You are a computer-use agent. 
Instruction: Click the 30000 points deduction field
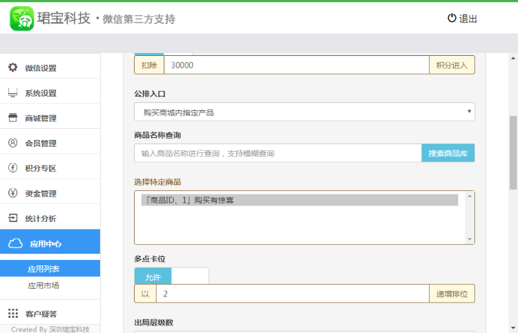[x=296, y=65]
